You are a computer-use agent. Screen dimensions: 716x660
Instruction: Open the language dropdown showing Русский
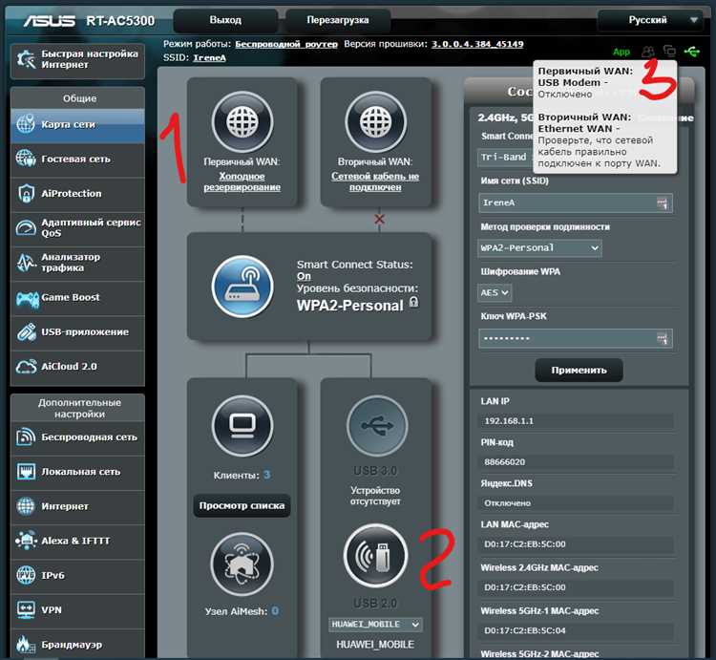(655, 19)
